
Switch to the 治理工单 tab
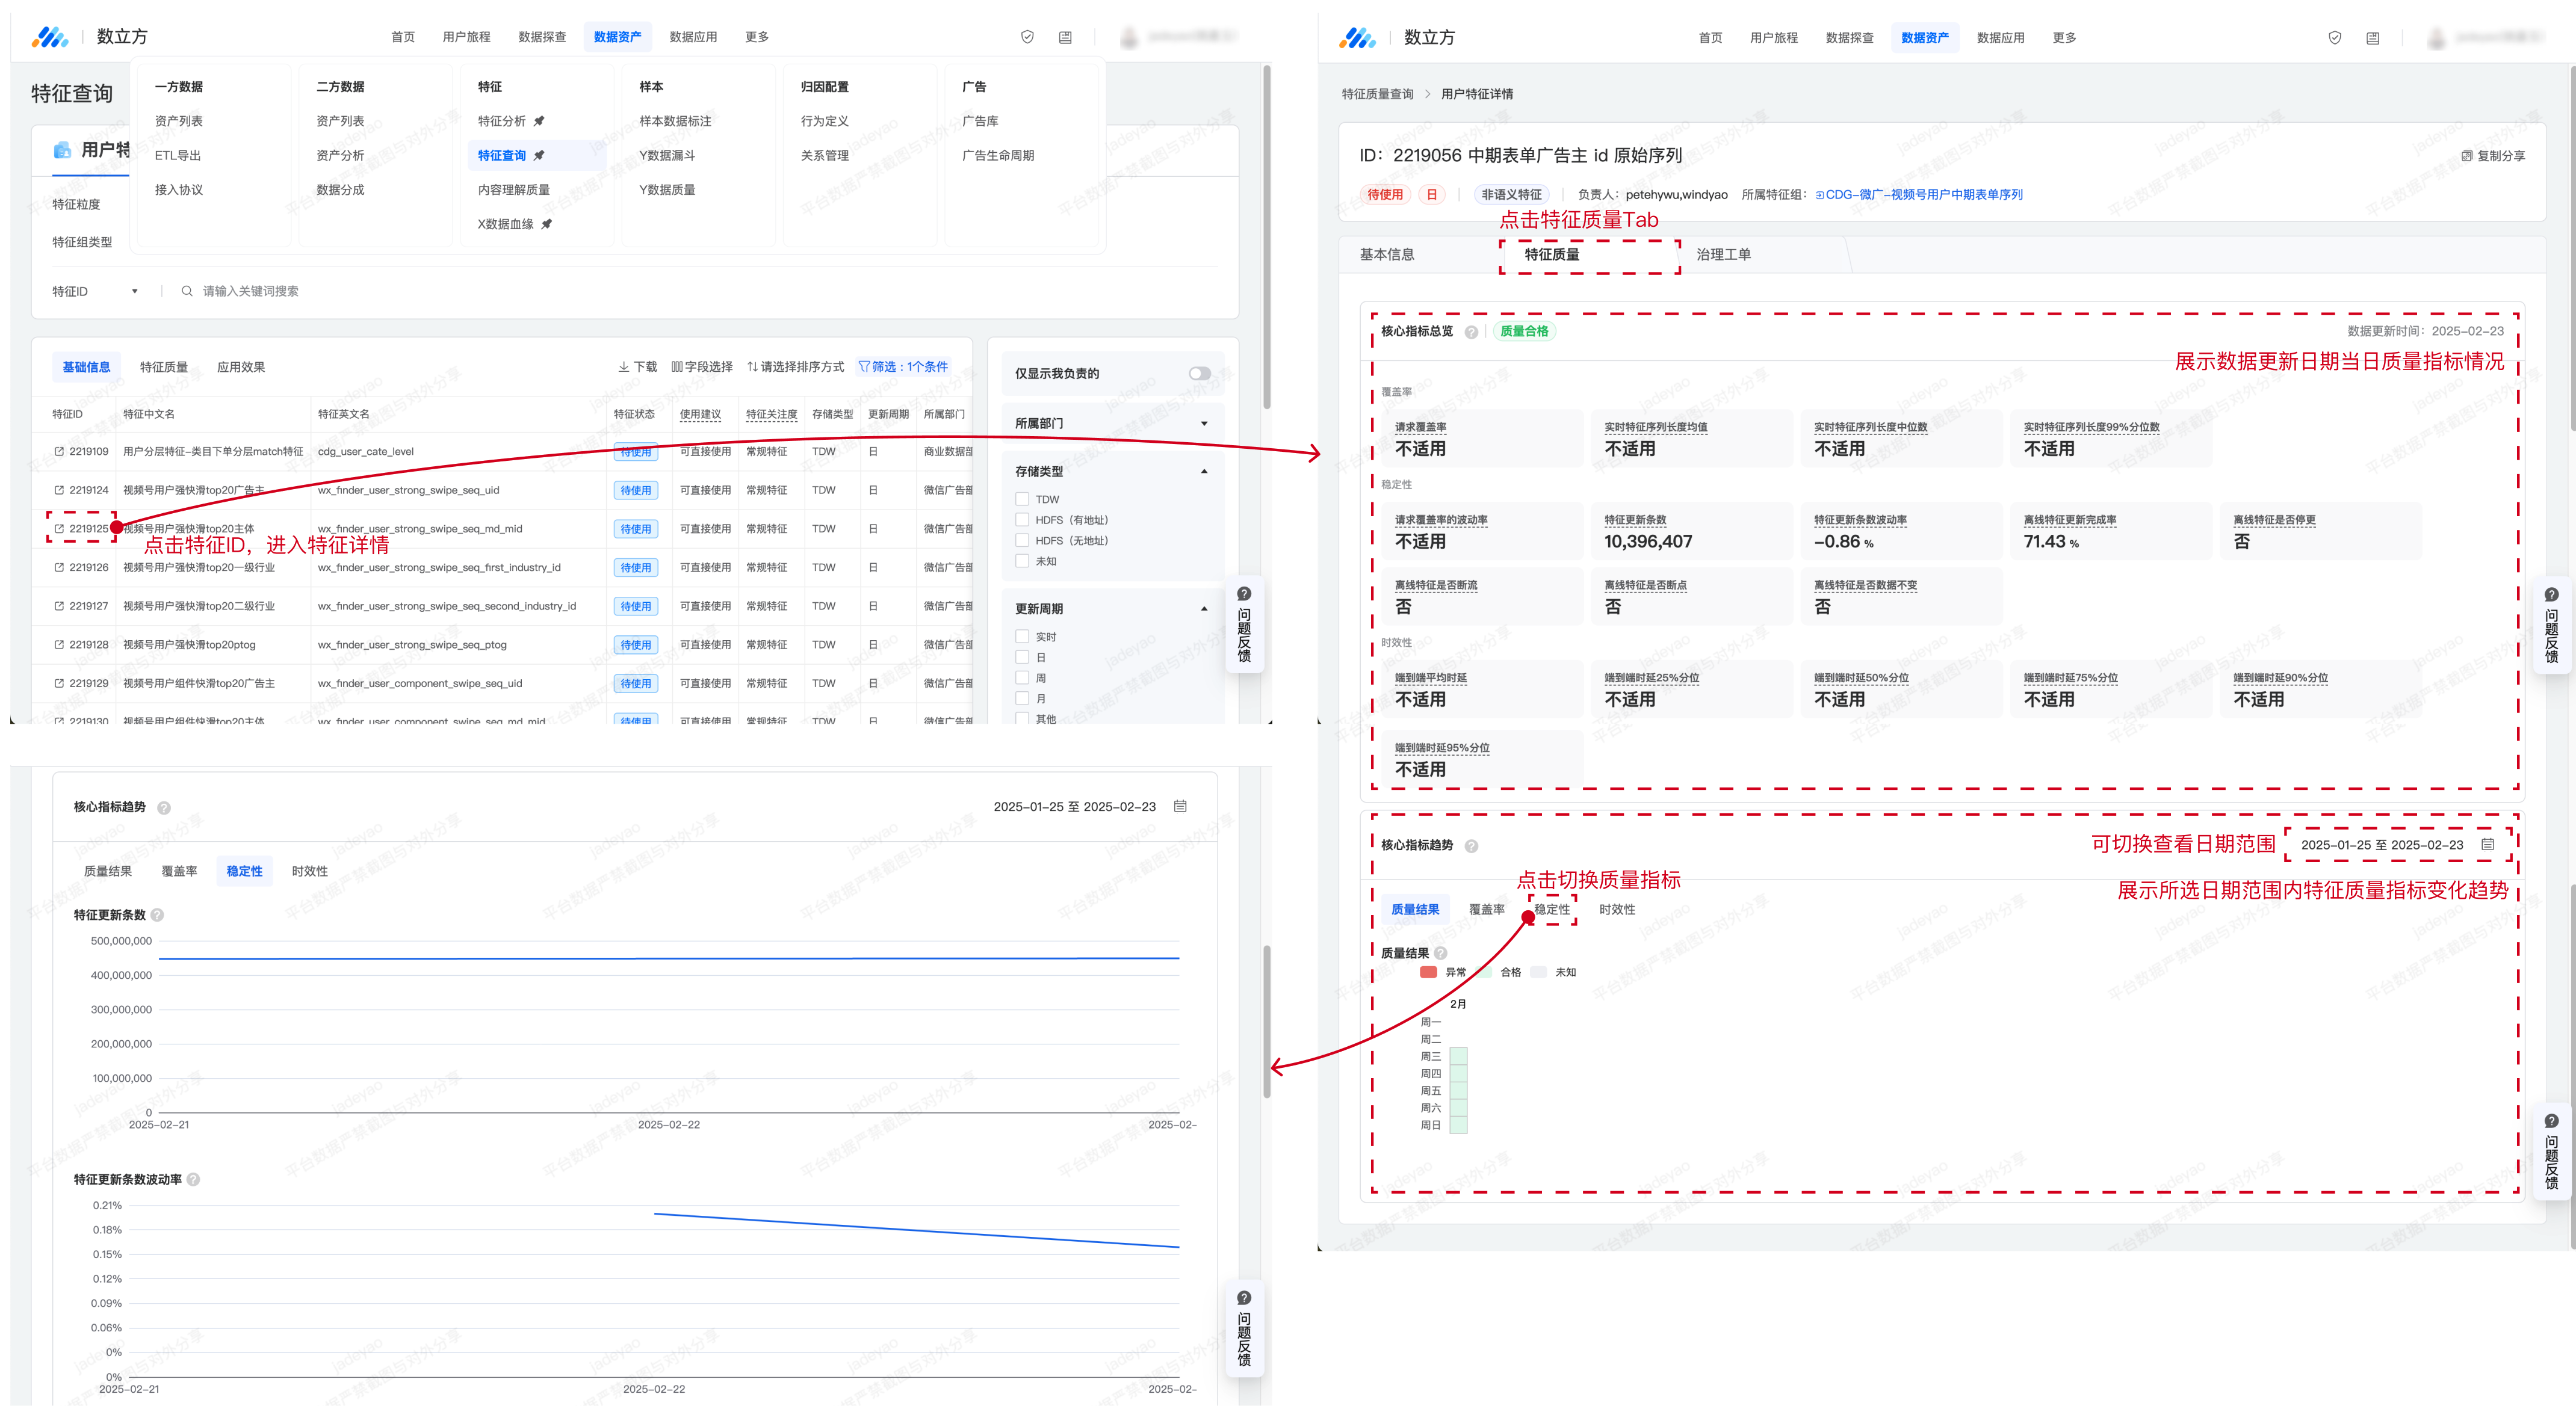(1723, 255)
